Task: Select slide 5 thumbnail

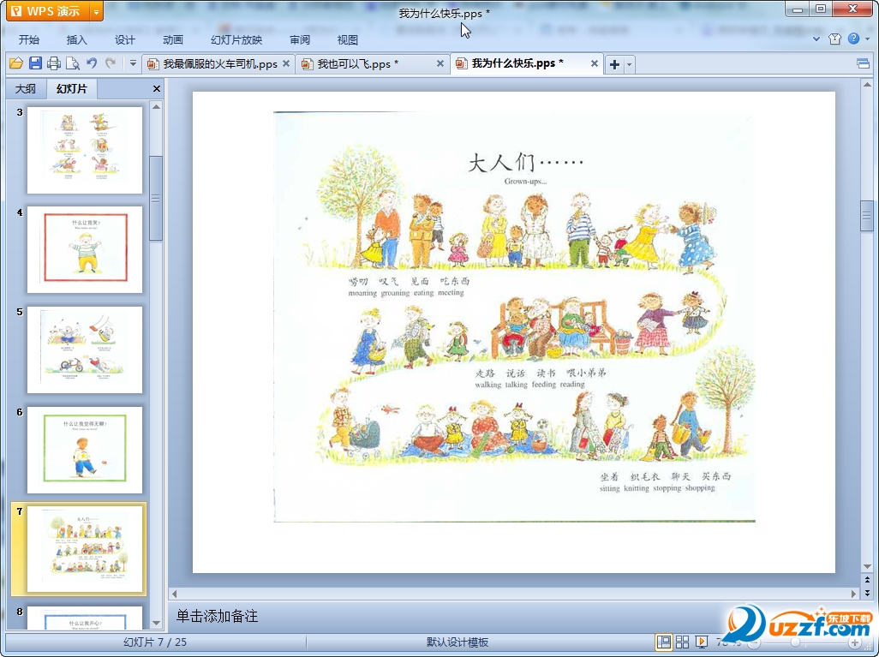Action: (85, 349)
